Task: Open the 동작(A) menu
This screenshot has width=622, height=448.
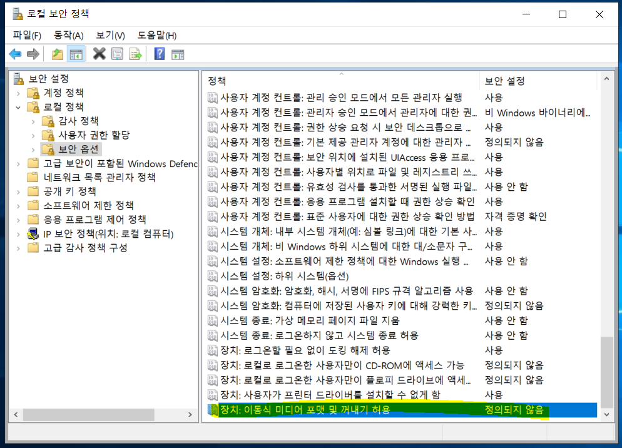Action: coord(69,35)
